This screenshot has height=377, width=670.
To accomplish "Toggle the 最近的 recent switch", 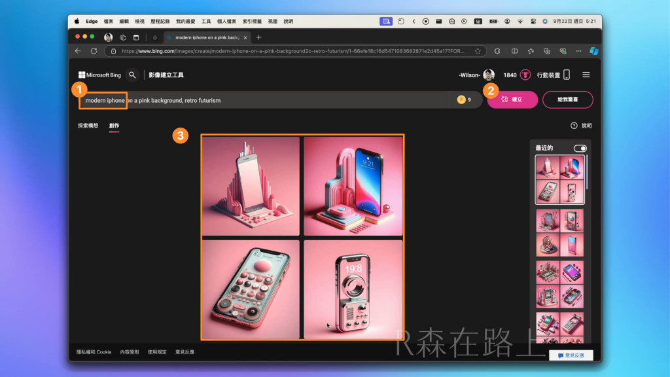I will point(580,149).
